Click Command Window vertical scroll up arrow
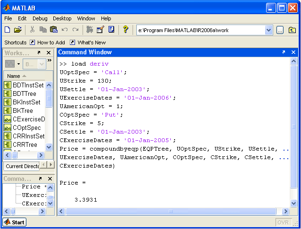This screenshot has width=301, height=229. click(293, 61)
